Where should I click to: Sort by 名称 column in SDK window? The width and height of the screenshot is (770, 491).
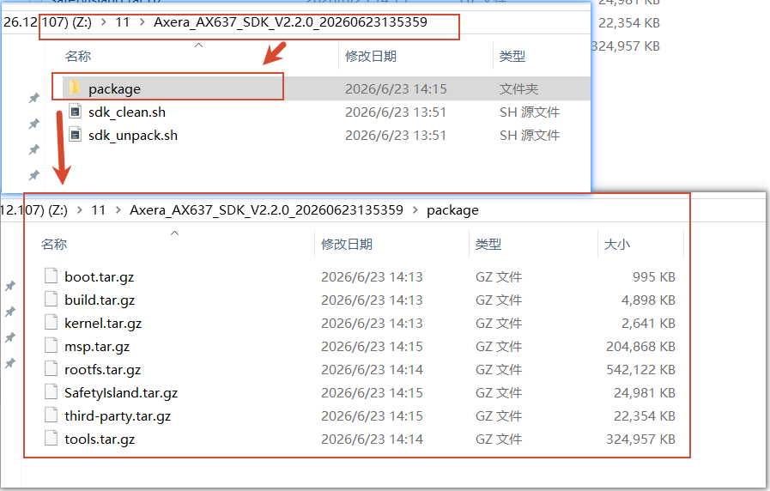[78, 56]
